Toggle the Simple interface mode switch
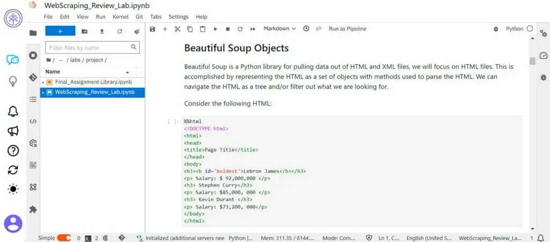The width and height of the screenshot is (550, 242). pyautogui.click(x=64, y=238)
